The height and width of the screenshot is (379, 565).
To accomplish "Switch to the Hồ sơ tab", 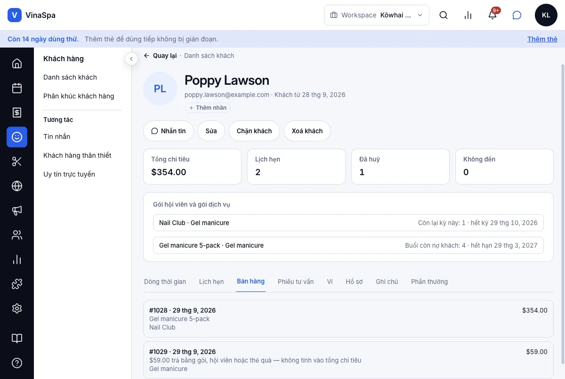I will click(x=354, y=282).
